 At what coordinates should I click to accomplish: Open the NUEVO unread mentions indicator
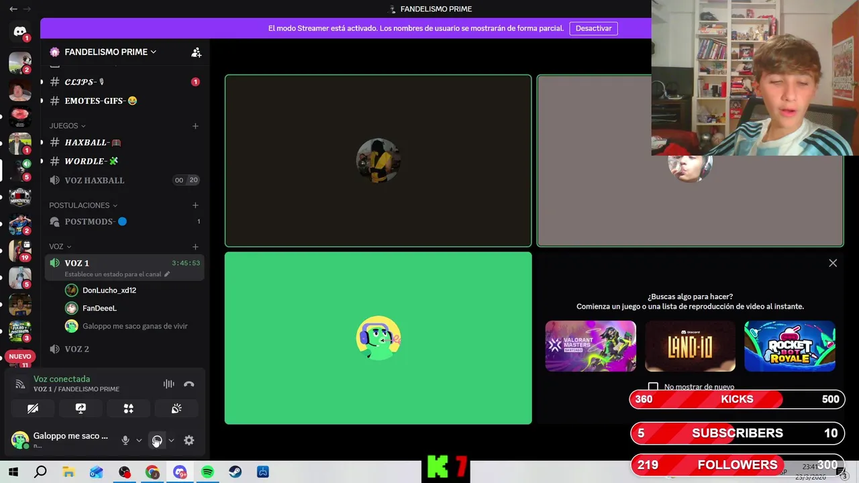(20, 356)
